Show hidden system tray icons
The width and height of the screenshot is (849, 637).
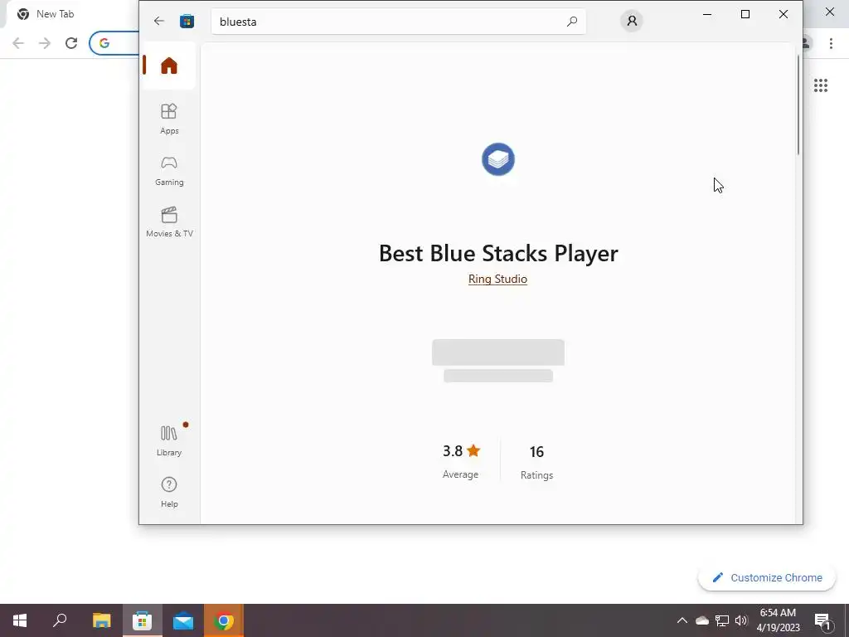[682, 620]
